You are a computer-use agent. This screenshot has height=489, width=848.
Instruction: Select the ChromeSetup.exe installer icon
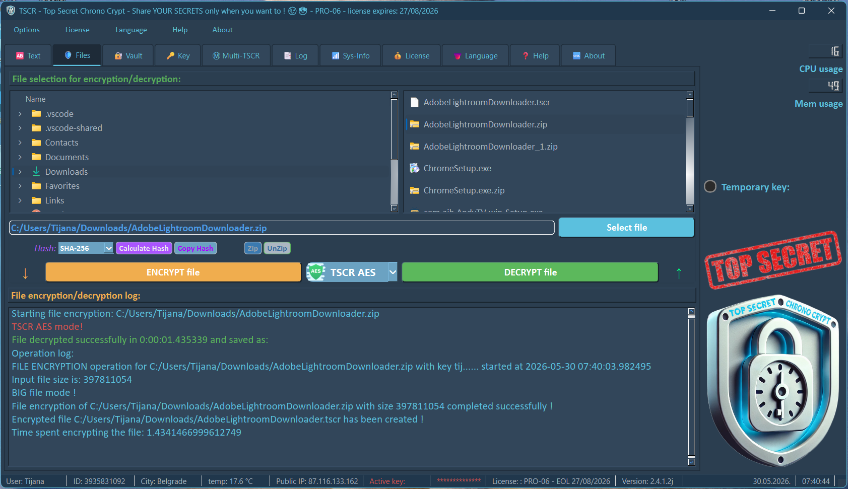coord(415,168)
